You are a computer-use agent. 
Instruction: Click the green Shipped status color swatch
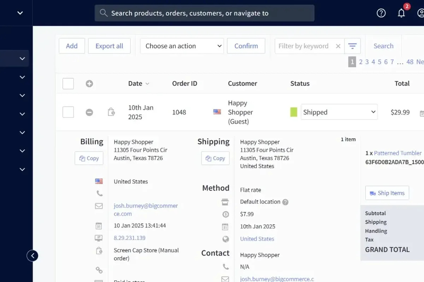coord(294,112)
